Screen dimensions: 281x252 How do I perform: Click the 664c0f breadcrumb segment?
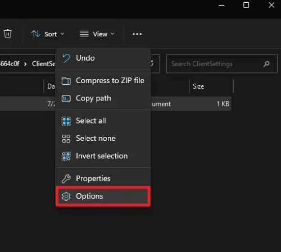point(10,64)
